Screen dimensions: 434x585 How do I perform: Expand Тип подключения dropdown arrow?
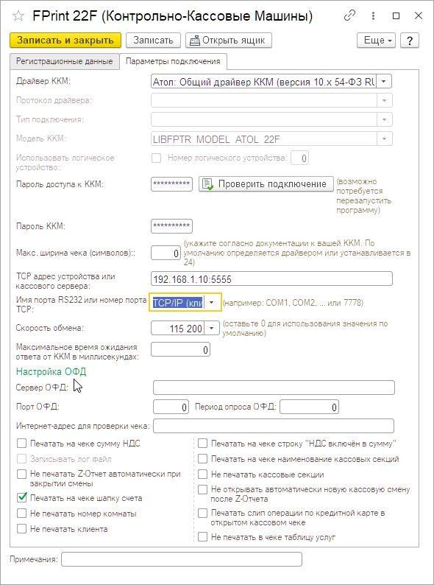[385, 120]
